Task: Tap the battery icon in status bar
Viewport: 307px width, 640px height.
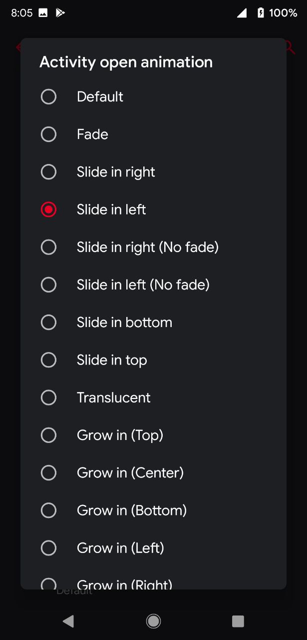Action: (261, 13)
